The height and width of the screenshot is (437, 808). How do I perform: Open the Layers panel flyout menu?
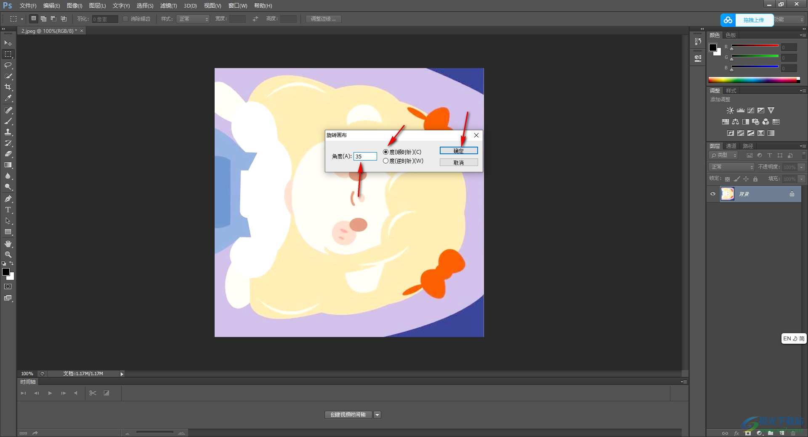tap(803, 146)
